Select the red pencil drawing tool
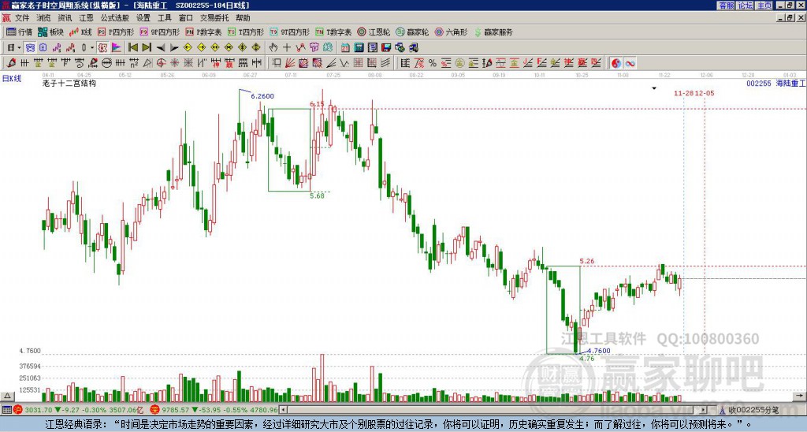The image size is (807, 432). click(10, 63)
